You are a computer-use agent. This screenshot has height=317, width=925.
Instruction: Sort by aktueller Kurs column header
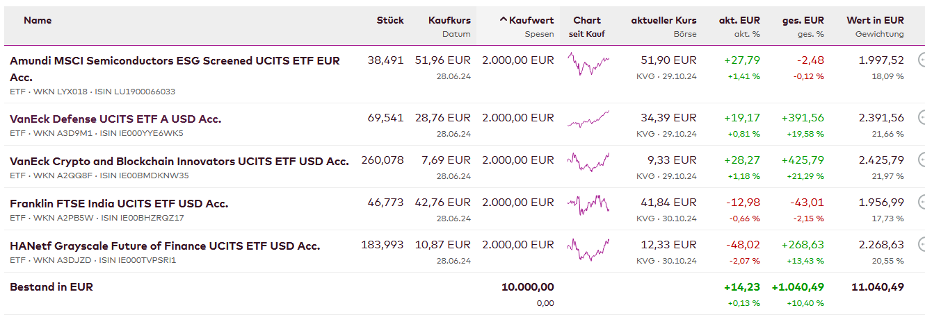663,20
